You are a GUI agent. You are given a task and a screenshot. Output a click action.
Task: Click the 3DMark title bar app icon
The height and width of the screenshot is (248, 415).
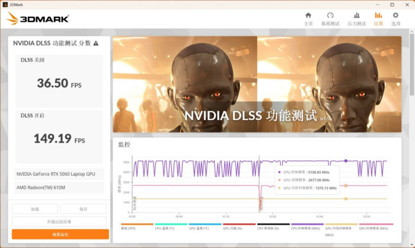pos(5,5)
